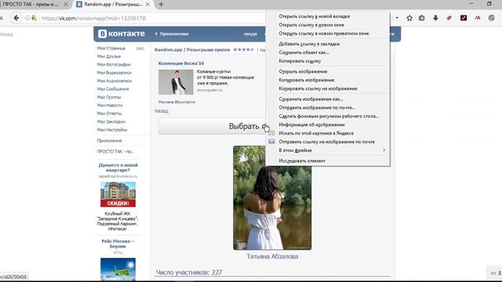Click the winner photo of Татьяна Абзалова

pos(272,207)
